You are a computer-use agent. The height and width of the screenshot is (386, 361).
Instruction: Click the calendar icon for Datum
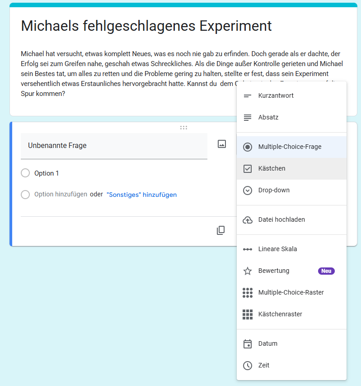coord(248,344)
